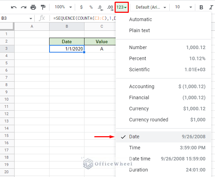Select the Paint format roller icon
Image resolution: width=215 pixels, height=177 pixels.
pos(43,7)
